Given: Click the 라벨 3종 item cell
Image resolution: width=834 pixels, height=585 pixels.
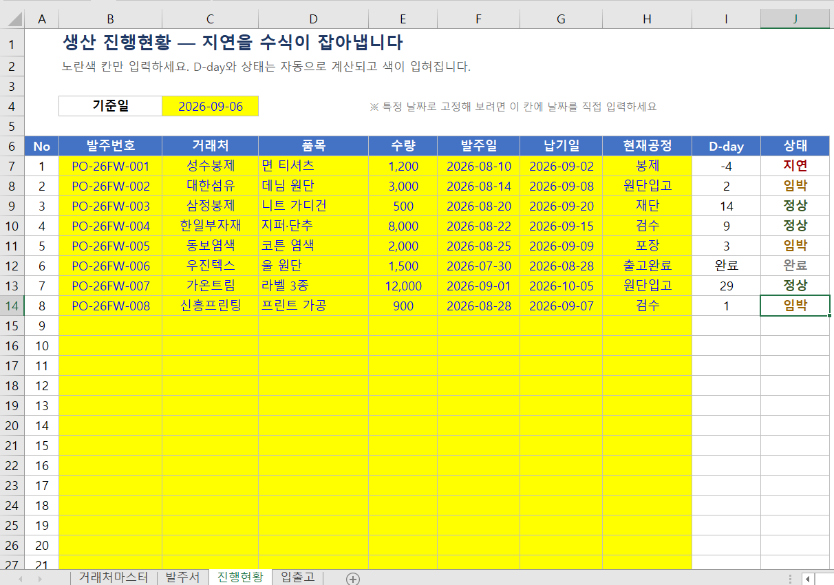Looking at the screenshot, I should click(314, 286).
